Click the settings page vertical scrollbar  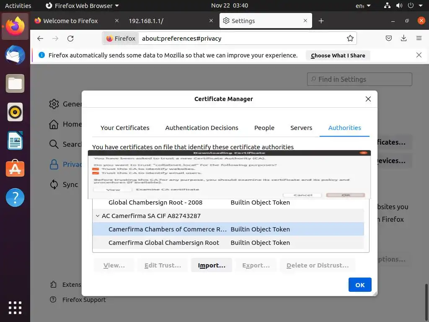point(426,303)
